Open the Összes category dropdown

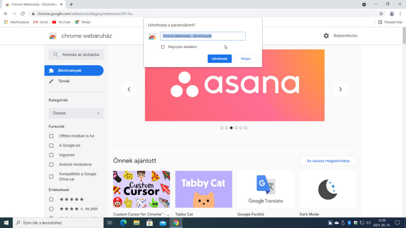(76, 113)
